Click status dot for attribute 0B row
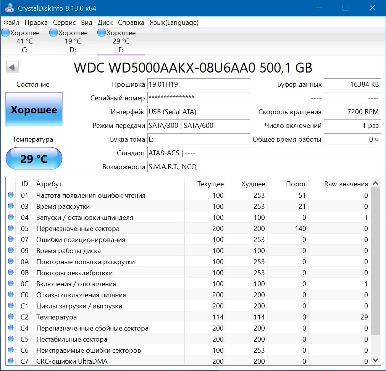386x371 pixels. 11,273
